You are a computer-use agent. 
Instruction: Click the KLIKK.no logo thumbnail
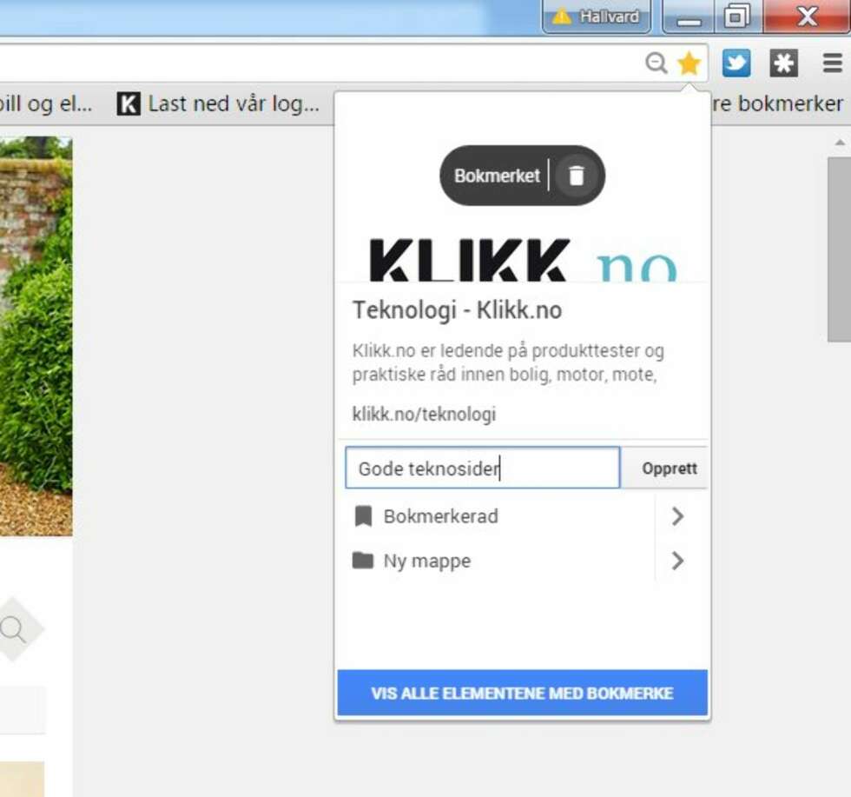[x=522, y=259]
